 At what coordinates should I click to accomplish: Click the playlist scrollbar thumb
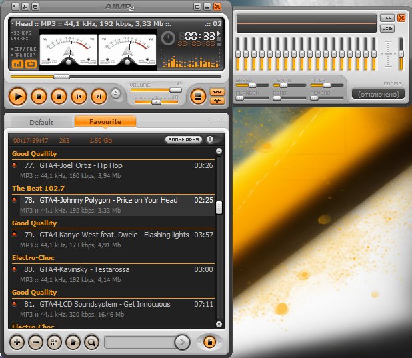click(219, 207)
